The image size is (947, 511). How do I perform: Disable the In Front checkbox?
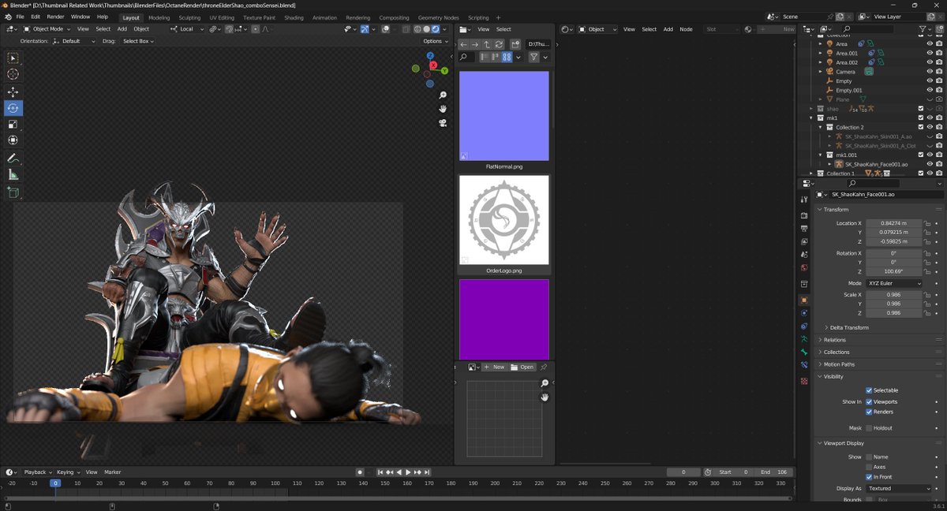(869, 477)
